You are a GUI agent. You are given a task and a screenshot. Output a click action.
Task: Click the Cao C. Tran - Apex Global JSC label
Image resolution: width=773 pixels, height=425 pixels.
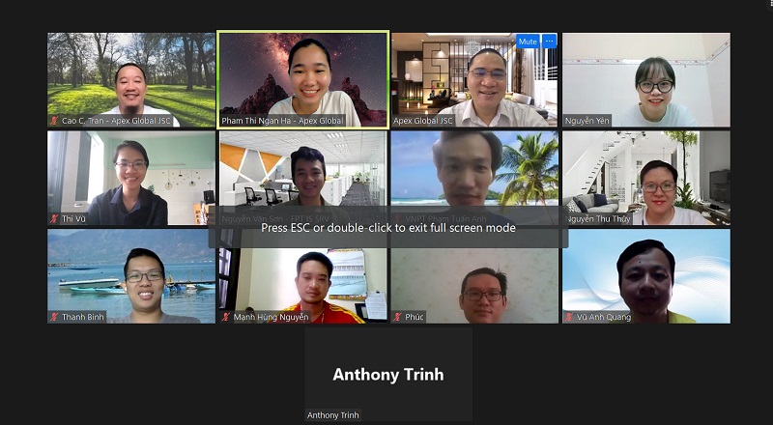click(116, 121)
